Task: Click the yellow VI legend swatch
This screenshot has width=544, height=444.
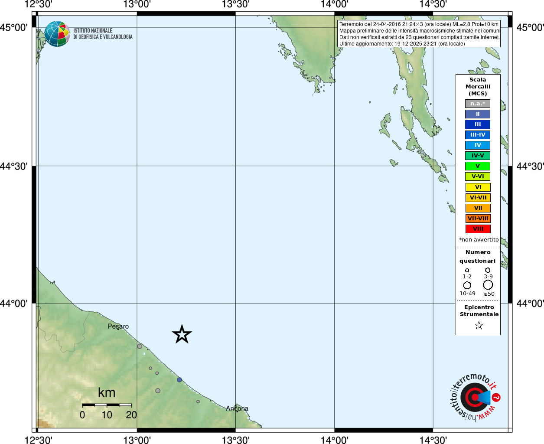Action: tap(478, 187)
